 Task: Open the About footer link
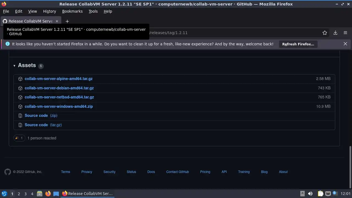pyautogui.click(x=283, y=172)
